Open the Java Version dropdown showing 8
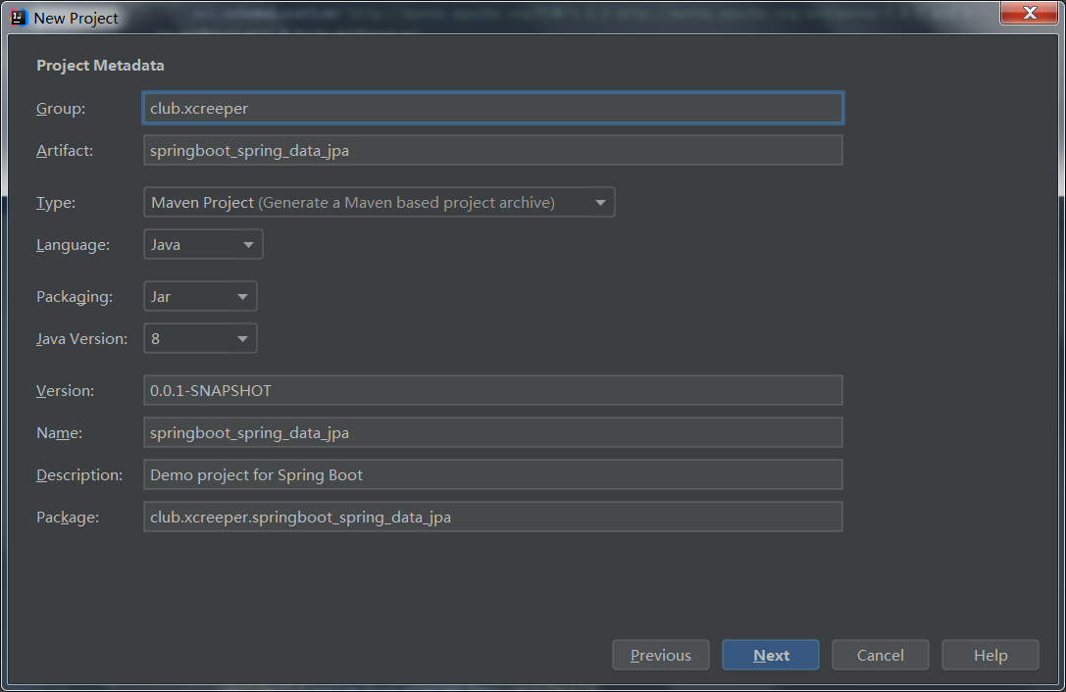The width and height of the screenshot is (1066, 692). click(x=200, y=338)
